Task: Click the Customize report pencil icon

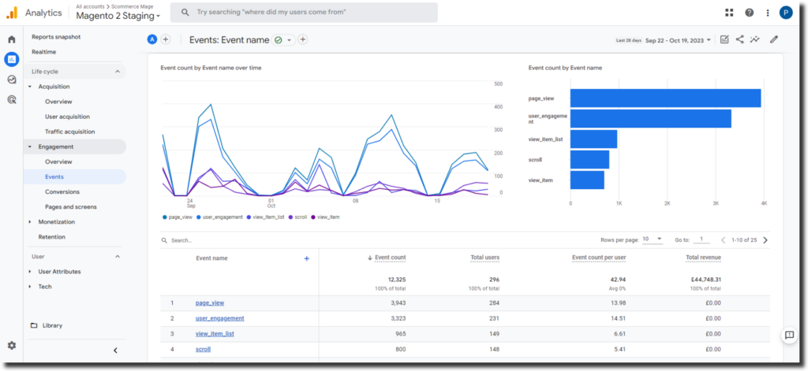Action: (x=774, y=39)
